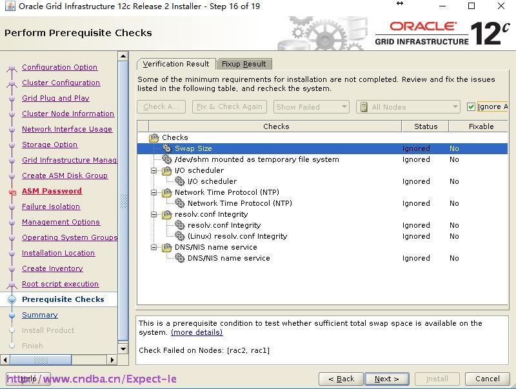
Task: Open Create Inventory step
Action: pos(52,268)
